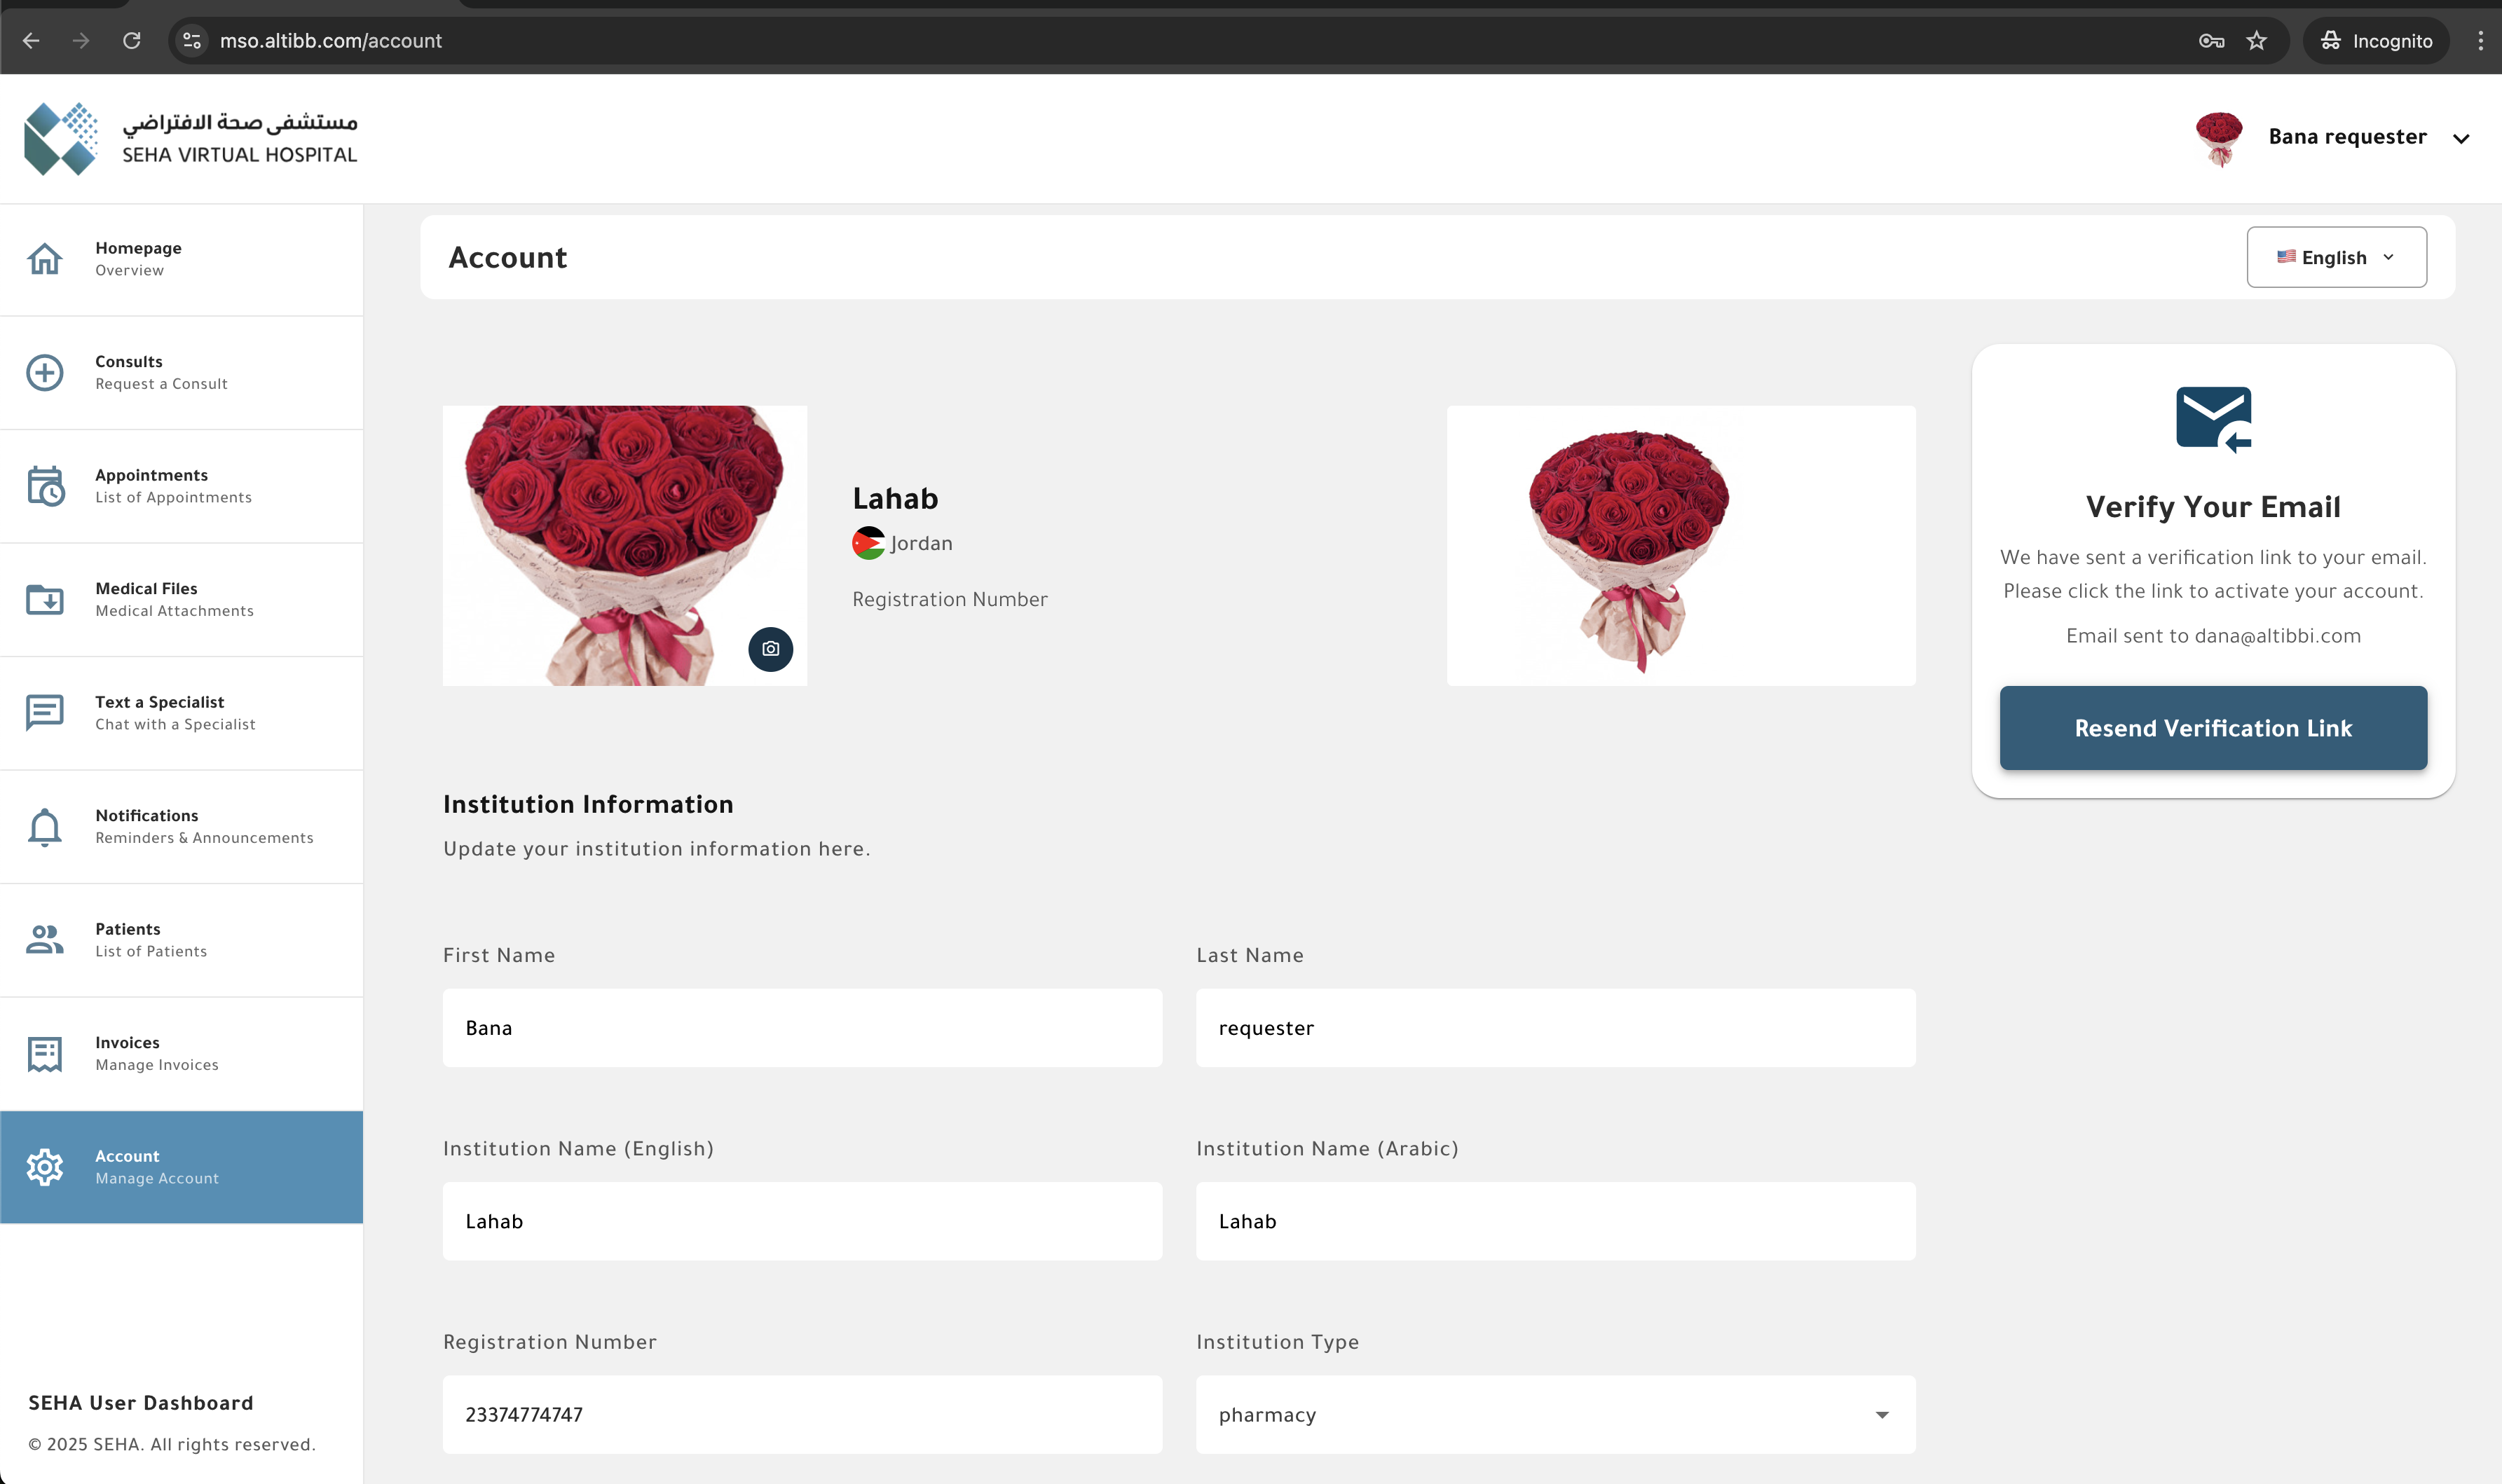Click the First Name input field
2502x1484 pixels.
[x=802, y=1027]
